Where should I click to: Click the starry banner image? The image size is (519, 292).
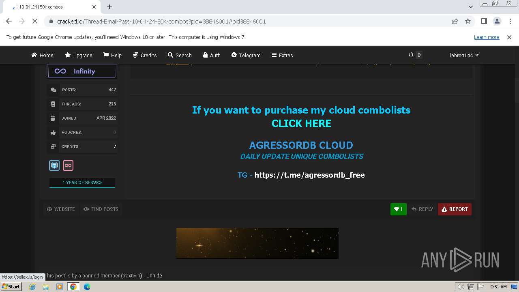[257, 243]
